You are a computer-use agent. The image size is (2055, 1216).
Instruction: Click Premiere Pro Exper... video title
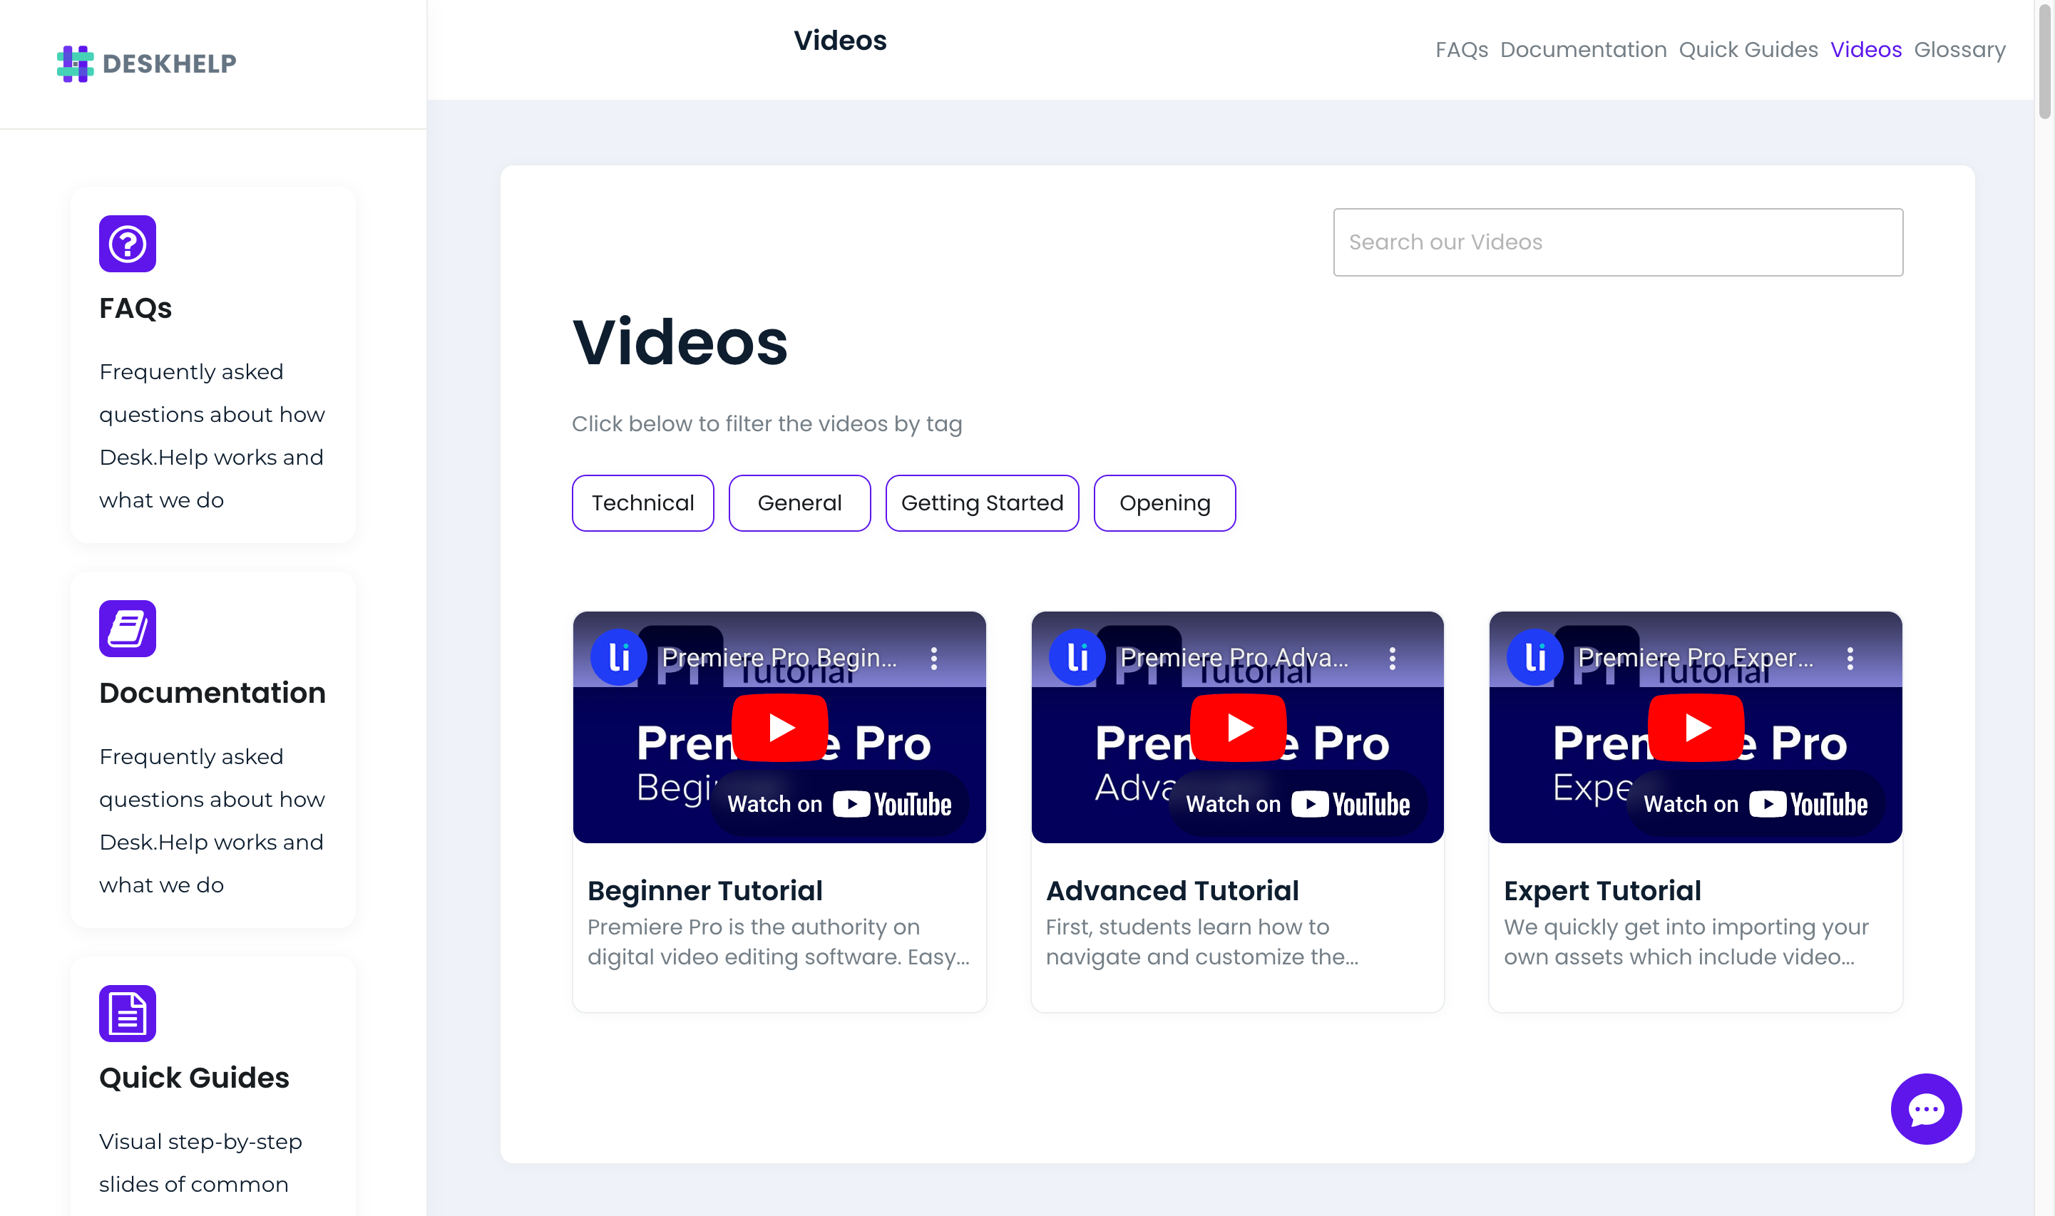click(1695, 658)
